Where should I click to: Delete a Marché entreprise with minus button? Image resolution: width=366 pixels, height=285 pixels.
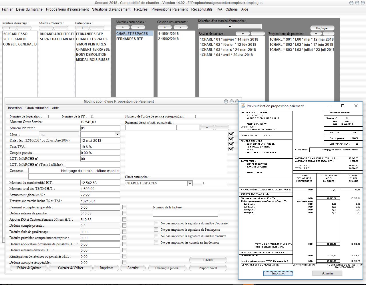click(x=138, y=27)
